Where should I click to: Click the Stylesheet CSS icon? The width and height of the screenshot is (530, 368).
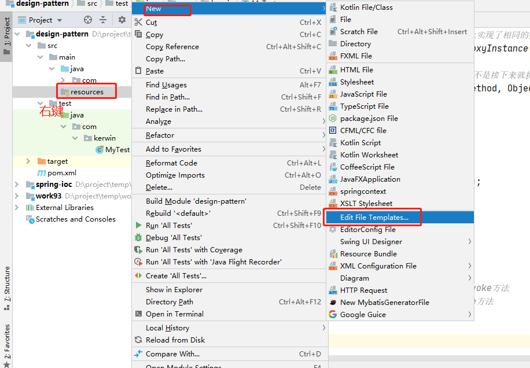coord(333,82)
